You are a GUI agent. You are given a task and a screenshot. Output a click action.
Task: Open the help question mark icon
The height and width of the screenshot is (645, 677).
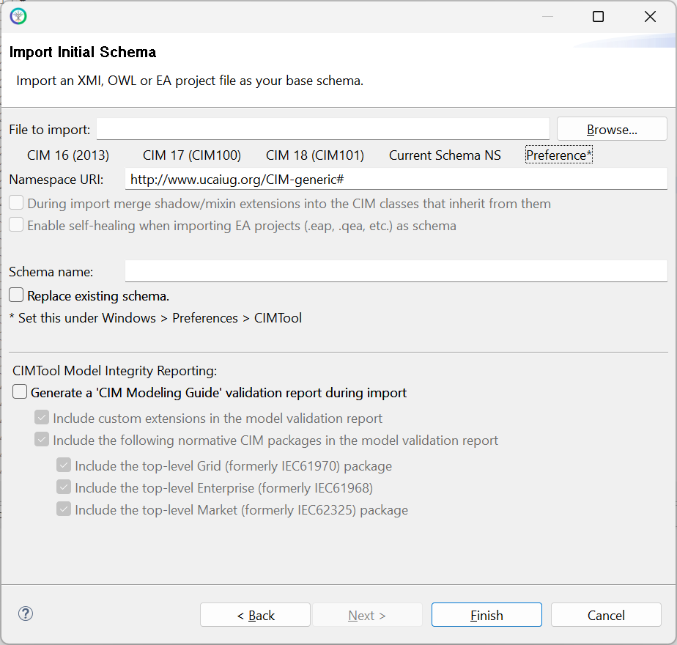(26, 613)
